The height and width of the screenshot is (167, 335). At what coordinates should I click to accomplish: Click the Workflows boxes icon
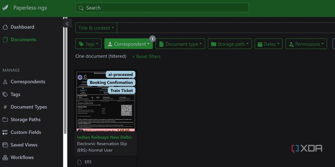5,157
